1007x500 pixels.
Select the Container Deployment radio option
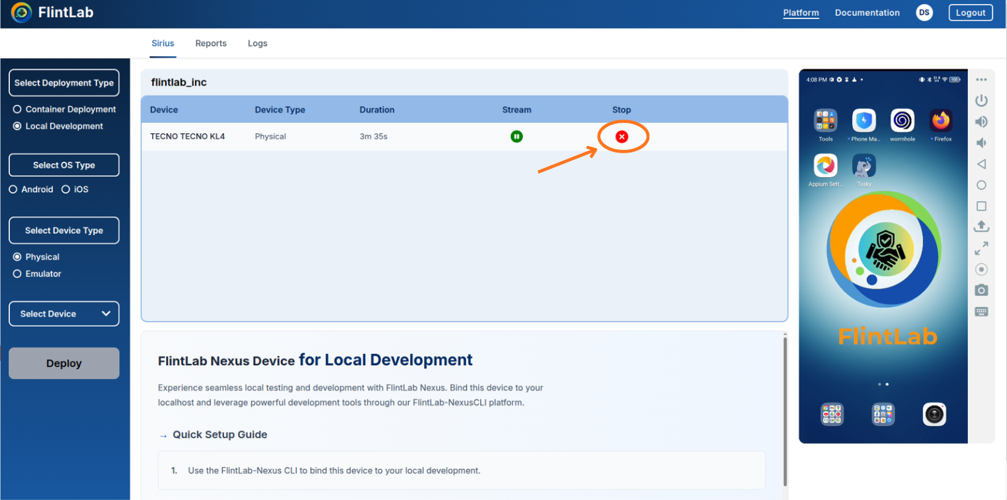point(18,109)
